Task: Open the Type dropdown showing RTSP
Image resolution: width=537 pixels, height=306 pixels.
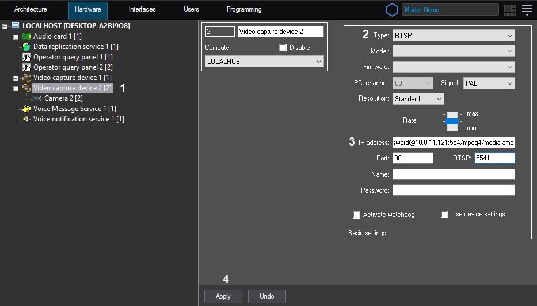Action: [x=454, y=36]
